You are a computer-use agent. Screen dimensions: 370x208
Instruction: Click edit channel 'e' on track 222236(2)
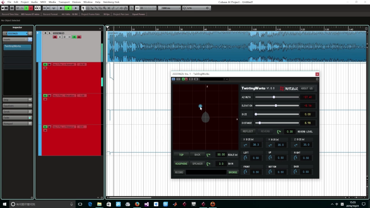(64, 37)
